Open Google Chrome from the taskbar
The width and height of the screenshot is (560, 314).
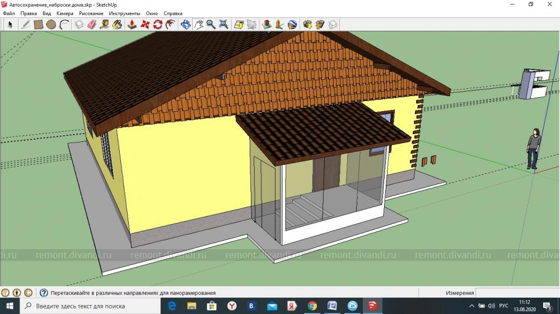tap(312, 306)
